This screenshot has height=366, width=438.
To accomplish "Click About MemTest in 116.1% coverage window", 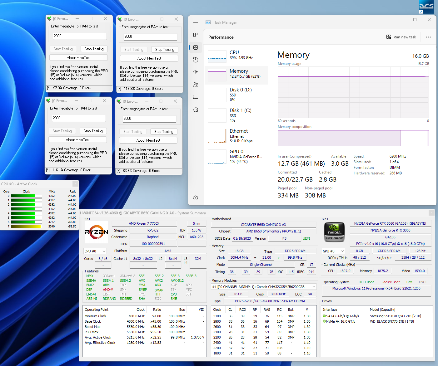I will click(x=77, y=140).
